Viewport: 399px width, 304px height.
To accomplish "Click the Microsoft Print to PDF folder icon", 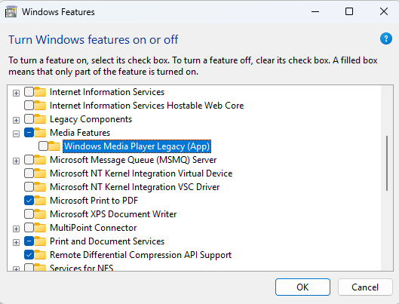I will (40, 201).
